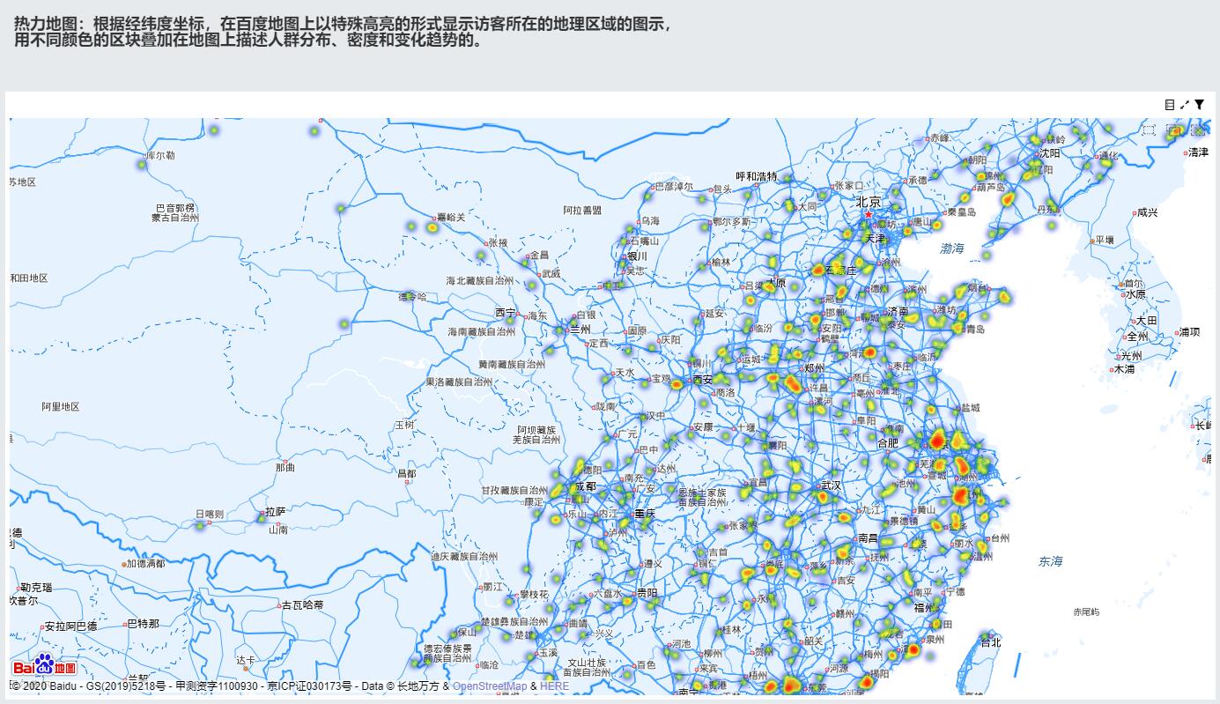
Task: Click the 巴音郭楞蒙古自治州 region label
Action: 174,212
